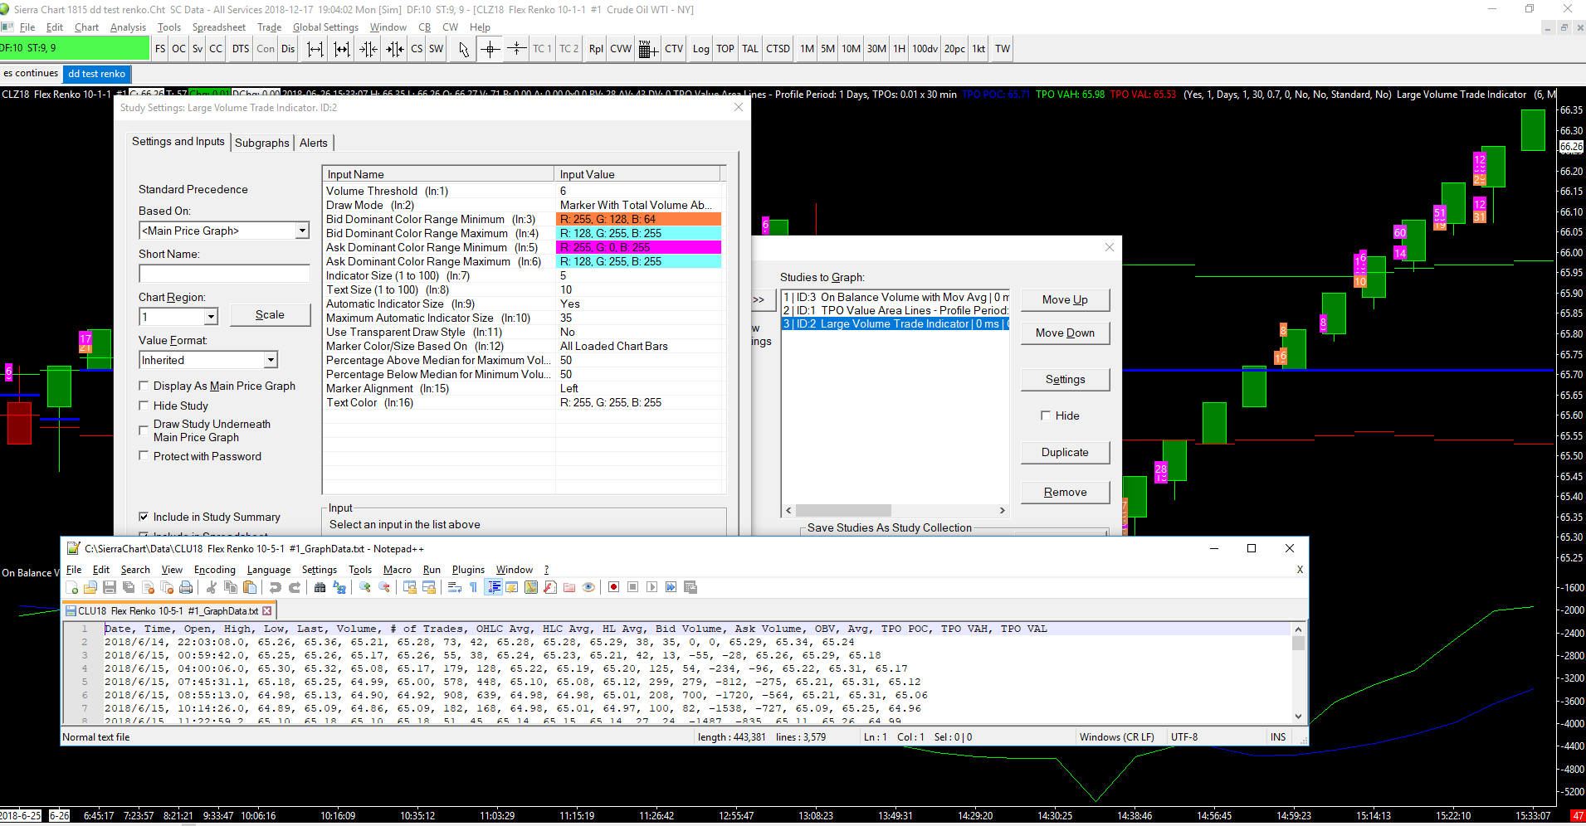1586x826 pixels.
Task: Switch to the Subgraphs tab
Action: click(x=261, y=143)
